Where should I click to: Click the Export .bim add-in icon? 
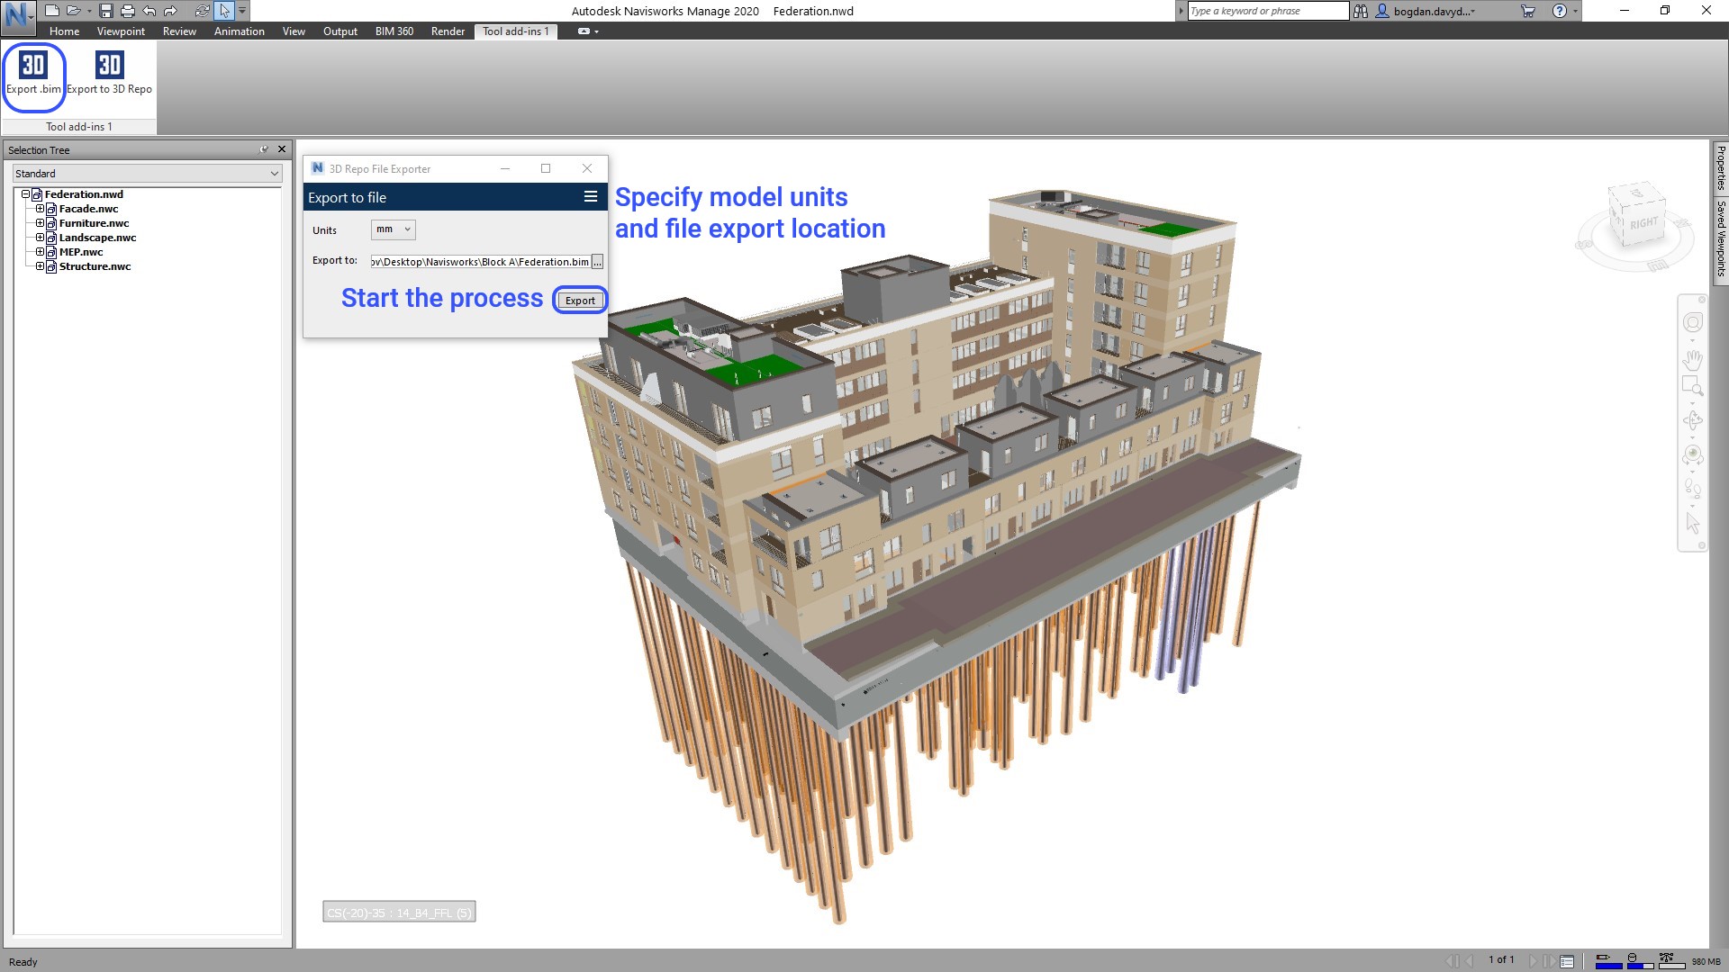click(x=33, y=66)
